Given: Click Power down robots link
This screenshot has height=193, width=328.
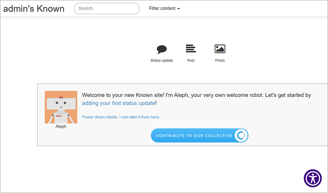Looking at the screenshot, I should tap(121, 117).
